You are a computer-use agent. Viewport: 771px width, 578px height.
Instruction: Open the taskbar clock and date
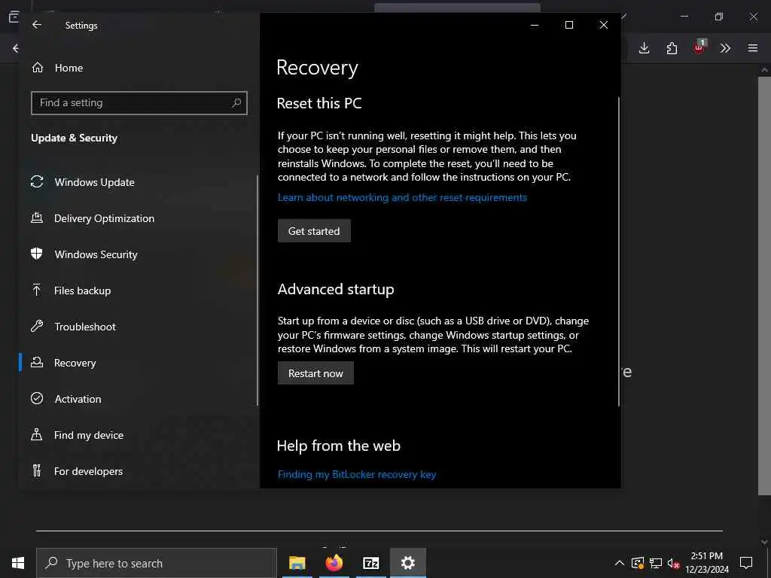707,563
